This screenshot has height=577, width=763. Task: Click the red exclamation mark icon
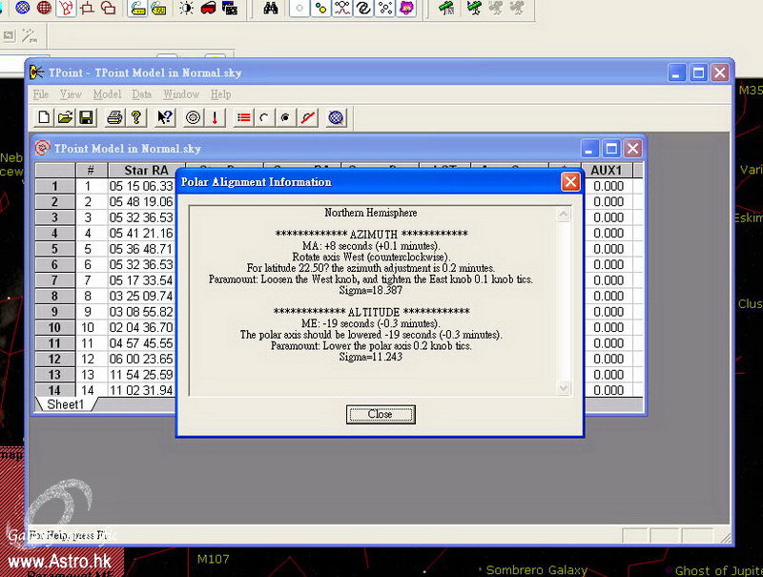coord(215,118)
